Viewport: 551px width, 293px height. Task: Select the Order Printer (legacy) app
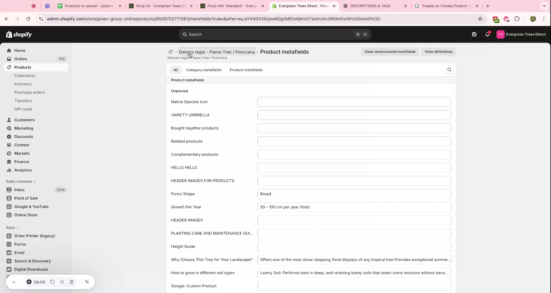point(34,236)
